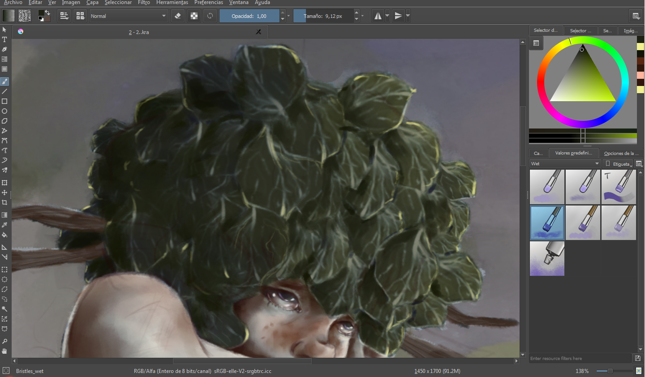The height and width of the screenshot is (377, 645).
Task: Select the highlighted blue Bristles_wet brush preset
Action: coord(547,223)
